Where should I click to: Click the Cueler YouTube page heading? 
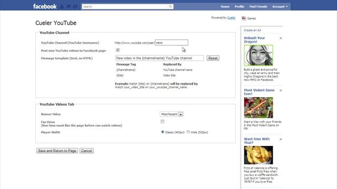pos(56,23)
